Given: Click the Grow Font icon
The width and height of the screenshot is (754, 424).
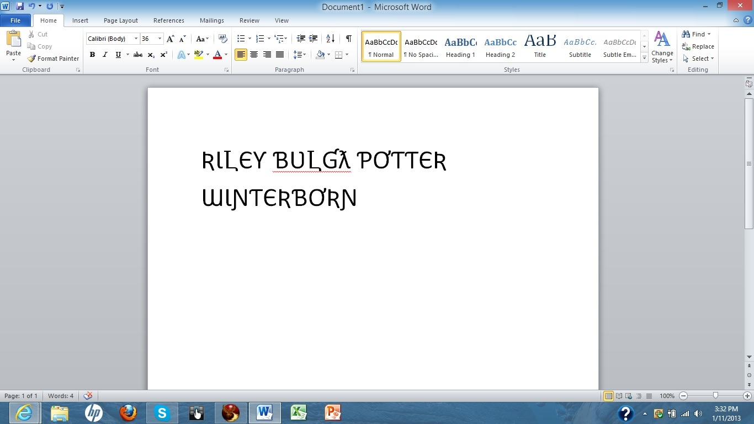Looking at the screenshot, I should point(171,39).
